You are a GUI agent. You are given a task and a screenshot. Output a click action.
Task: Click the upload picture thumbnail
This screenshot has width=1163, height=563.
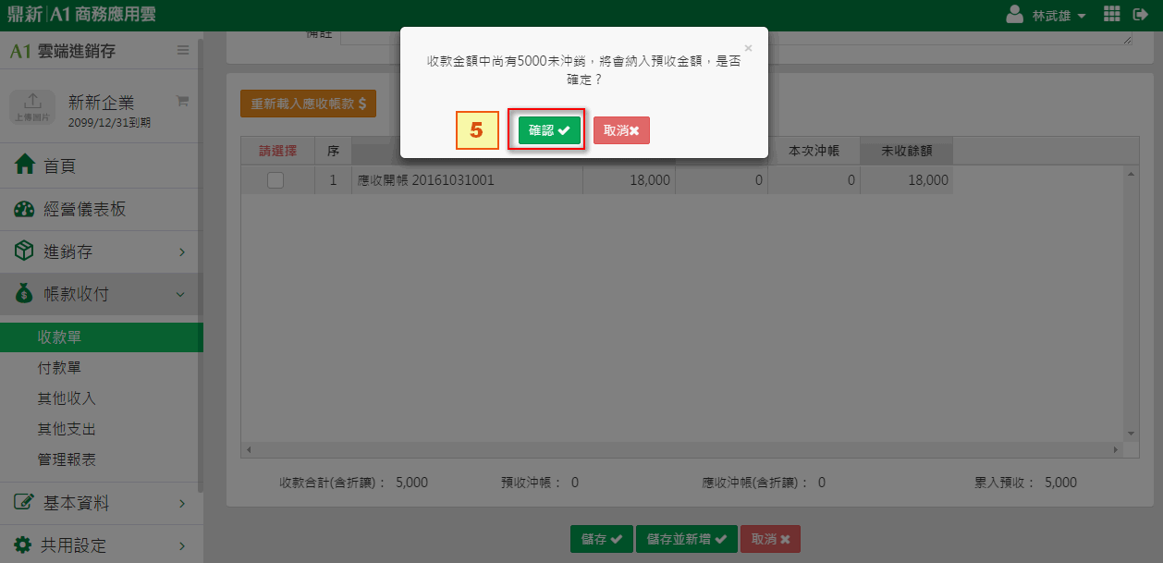[32, 107]
